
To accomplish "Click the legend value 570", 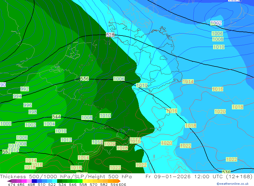I will tap(93, 184).
